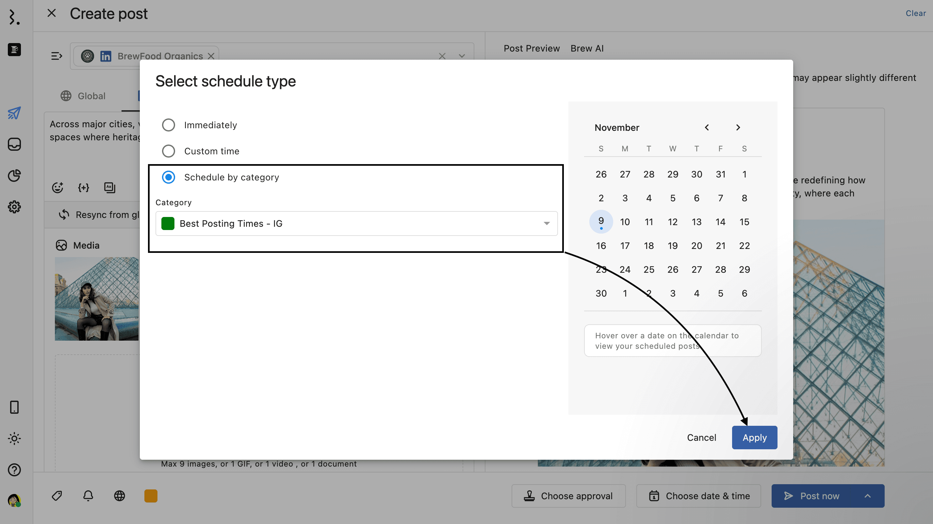Select November 20 on the calendar
This screenshot has height=524, width=933.
[x=696, y=246]
